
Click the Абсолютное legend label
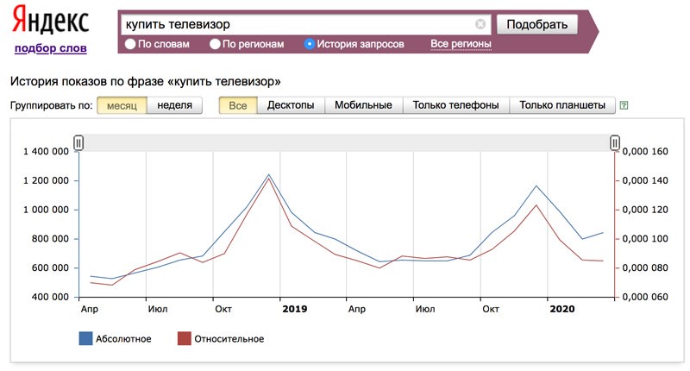(x=123, y=339)
